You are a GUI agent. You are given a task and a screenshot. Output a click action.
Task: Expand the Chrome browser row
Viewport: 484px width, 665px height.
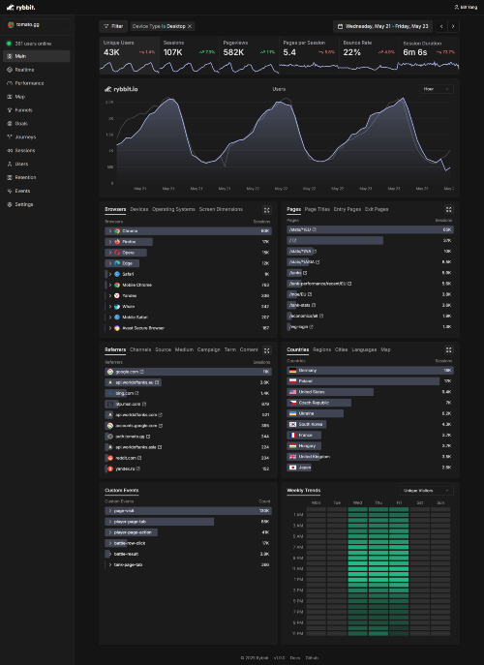coord(109,231)
